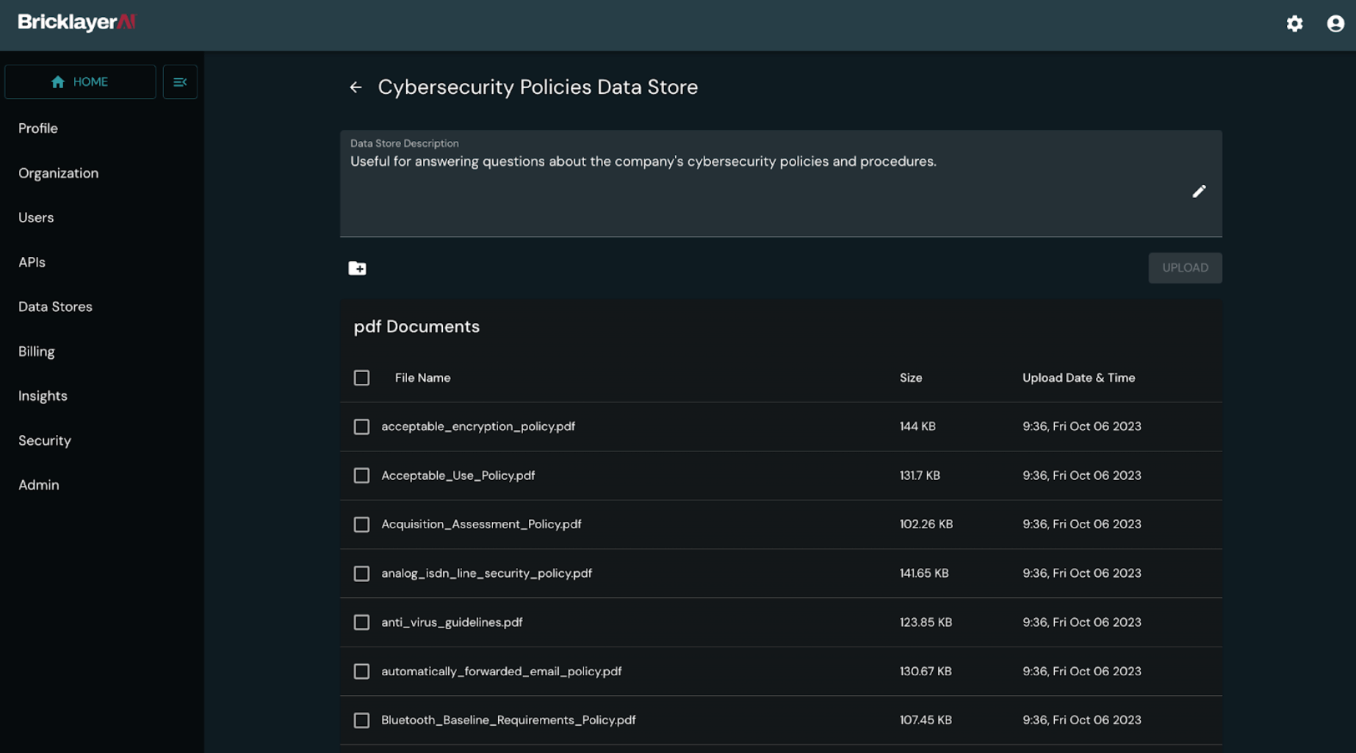Viewport: 1356px width, 753px height.
Task: Open the user account avatar icon
Action: [x=1335, y=23]
